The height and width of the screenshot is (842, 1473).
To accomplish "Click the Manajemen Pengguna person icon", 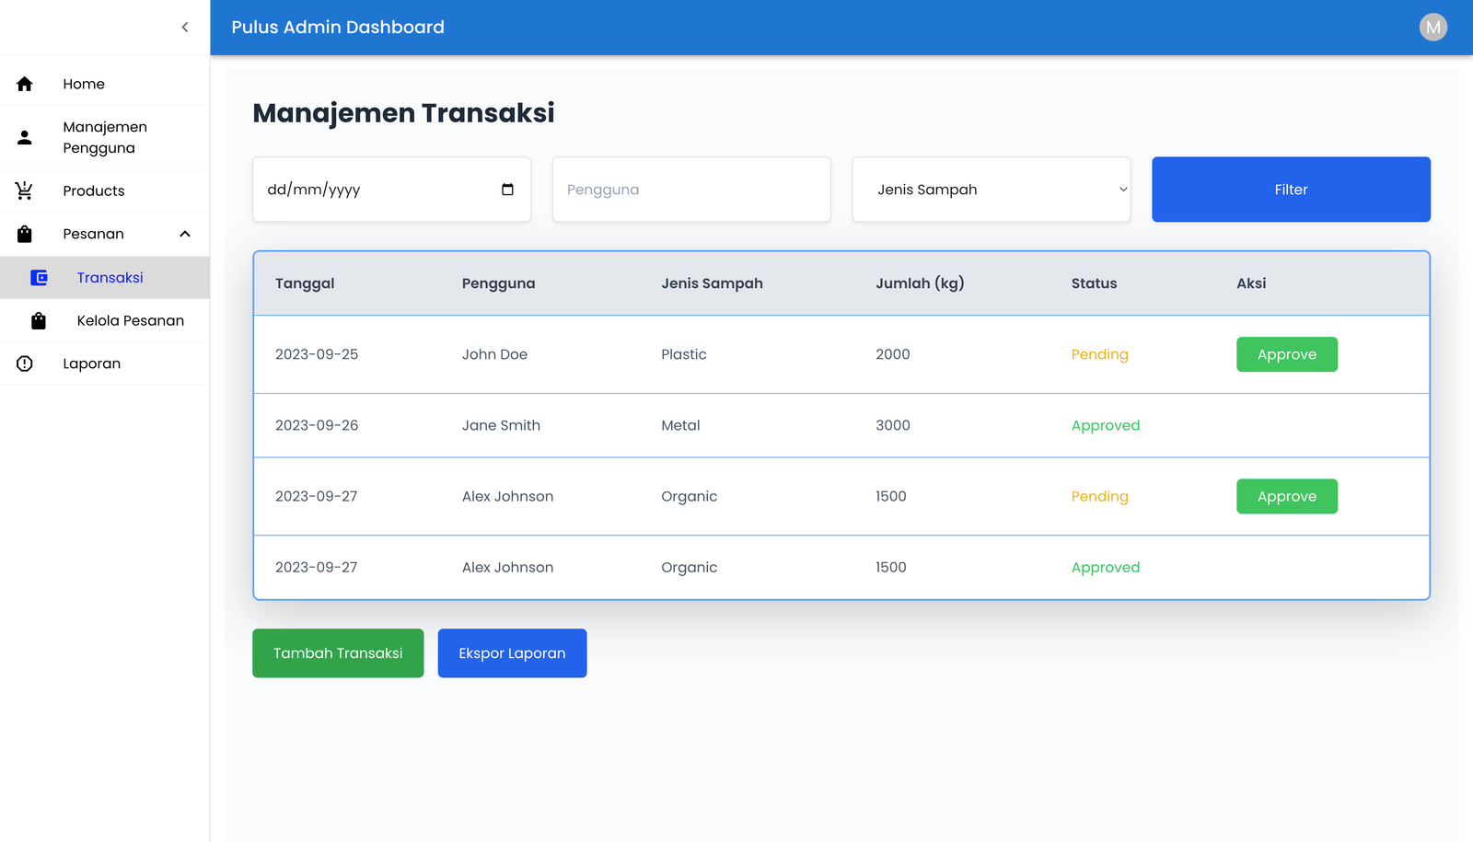I will (x=25, y=138).
